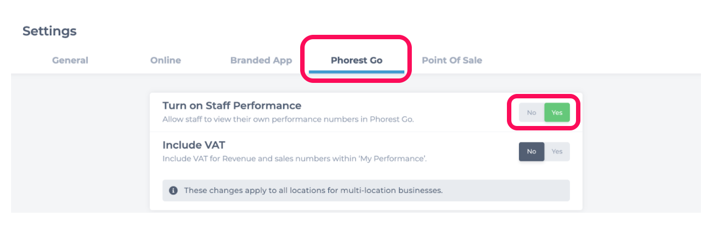Open the General settings tab

point(70,60)
